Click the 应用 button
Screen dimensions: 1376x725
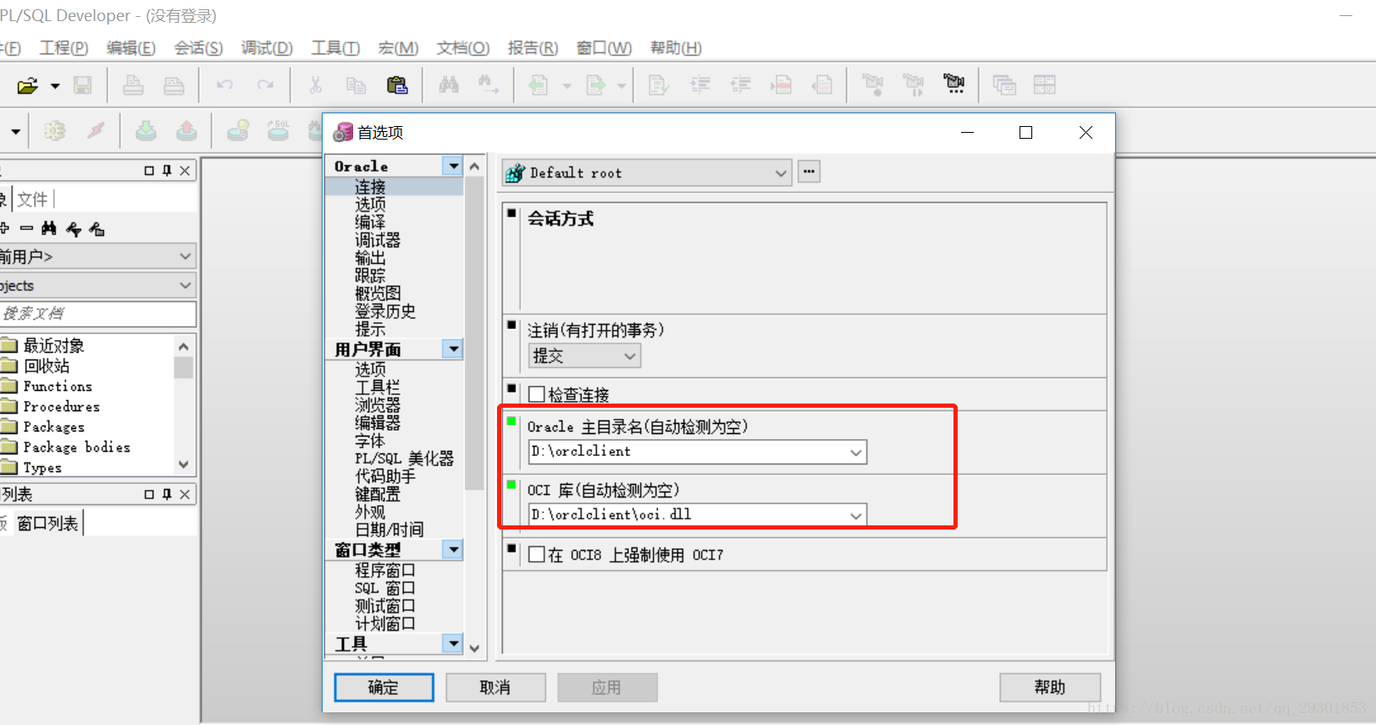607,688
